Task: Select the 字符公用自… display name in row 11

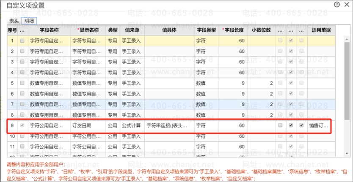Action: coord(88,147)
